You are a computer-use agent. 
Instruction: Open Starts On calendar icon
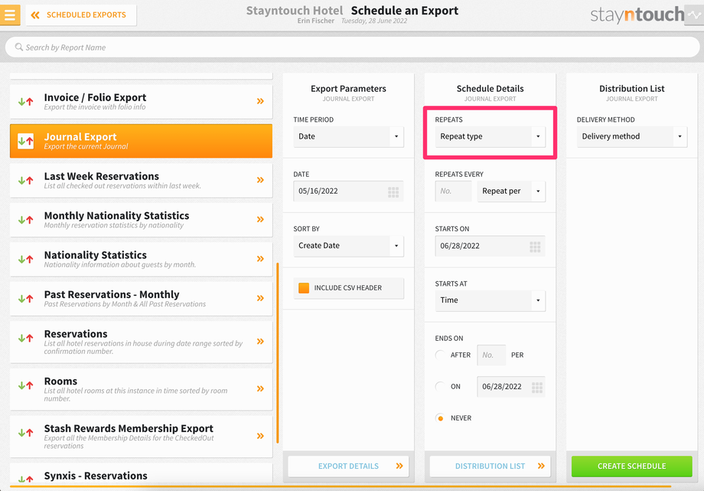coord(535,247)
